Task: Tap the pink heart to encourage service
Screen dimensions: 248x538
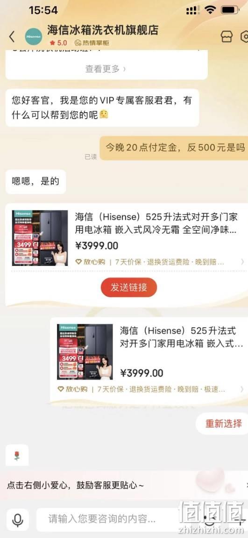Action: point(210,480)
